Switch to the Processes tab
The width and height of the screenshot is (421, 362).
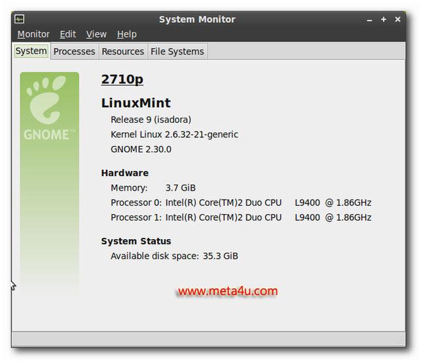coord(74,51)
